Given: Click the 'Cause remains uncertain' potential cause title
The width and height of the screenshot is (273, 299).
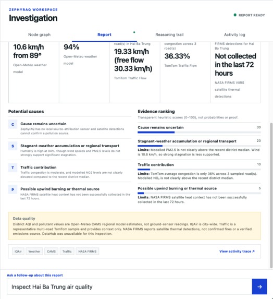Looking at the screenshot, I should (43, 124).
